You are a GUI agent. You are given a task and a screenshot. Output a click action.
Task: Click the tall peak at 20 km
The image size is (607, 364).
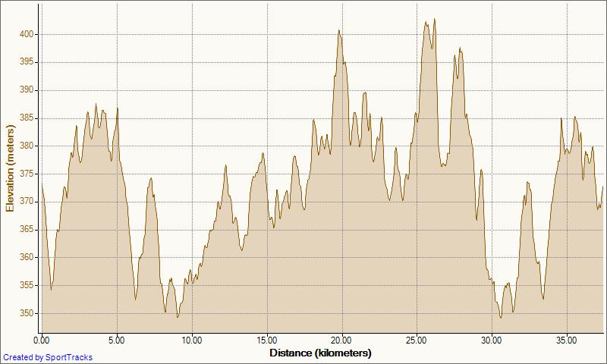coord(339,31)
